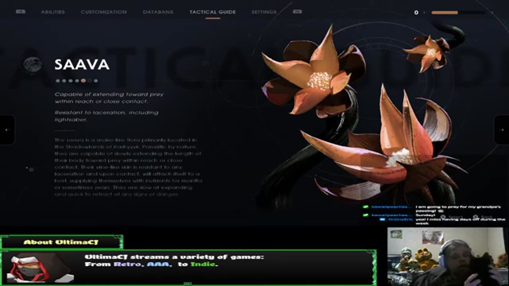Click the Kashyyyk planet icon beside SAAVA

[32, 64]
